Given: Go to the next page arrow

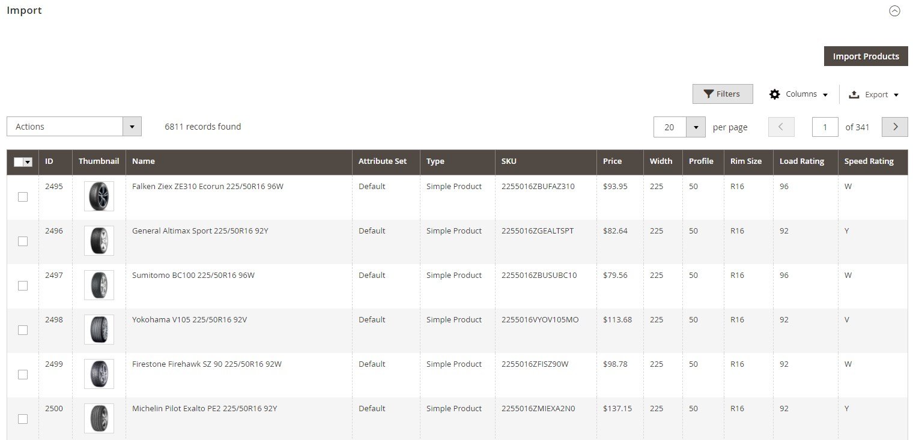Looking at the screenshot, I should click(x=894, y=127).
